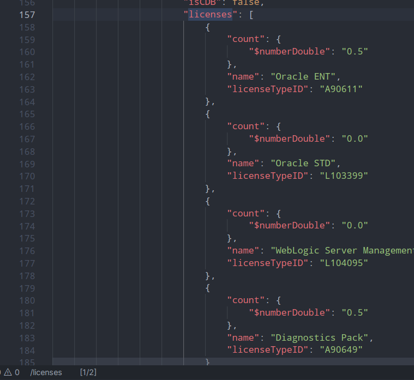The width and height of the screenshot is (414, 380).
Task: Click line number 165 in the gutter
Action: [27, 114]
